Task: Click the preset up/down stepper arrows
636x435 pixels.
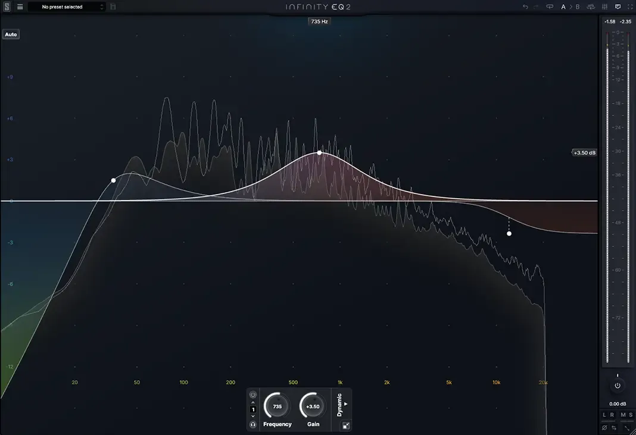Action: point(101,7)
